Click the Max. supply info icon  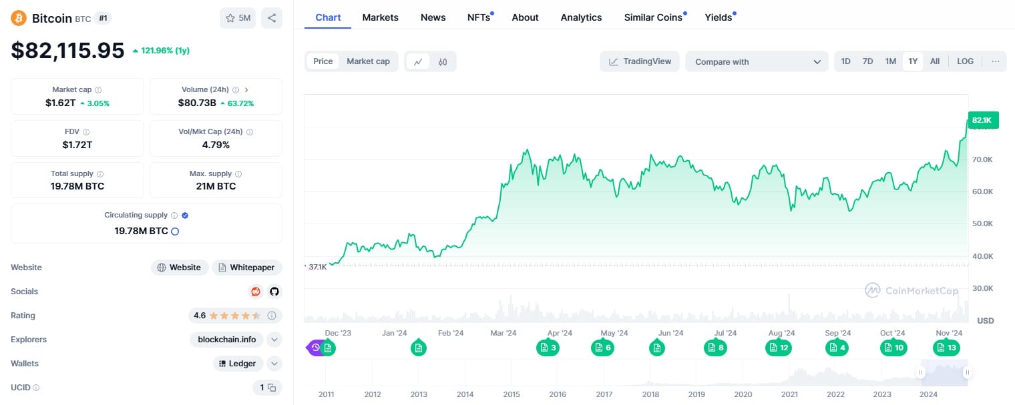(238, 174)
